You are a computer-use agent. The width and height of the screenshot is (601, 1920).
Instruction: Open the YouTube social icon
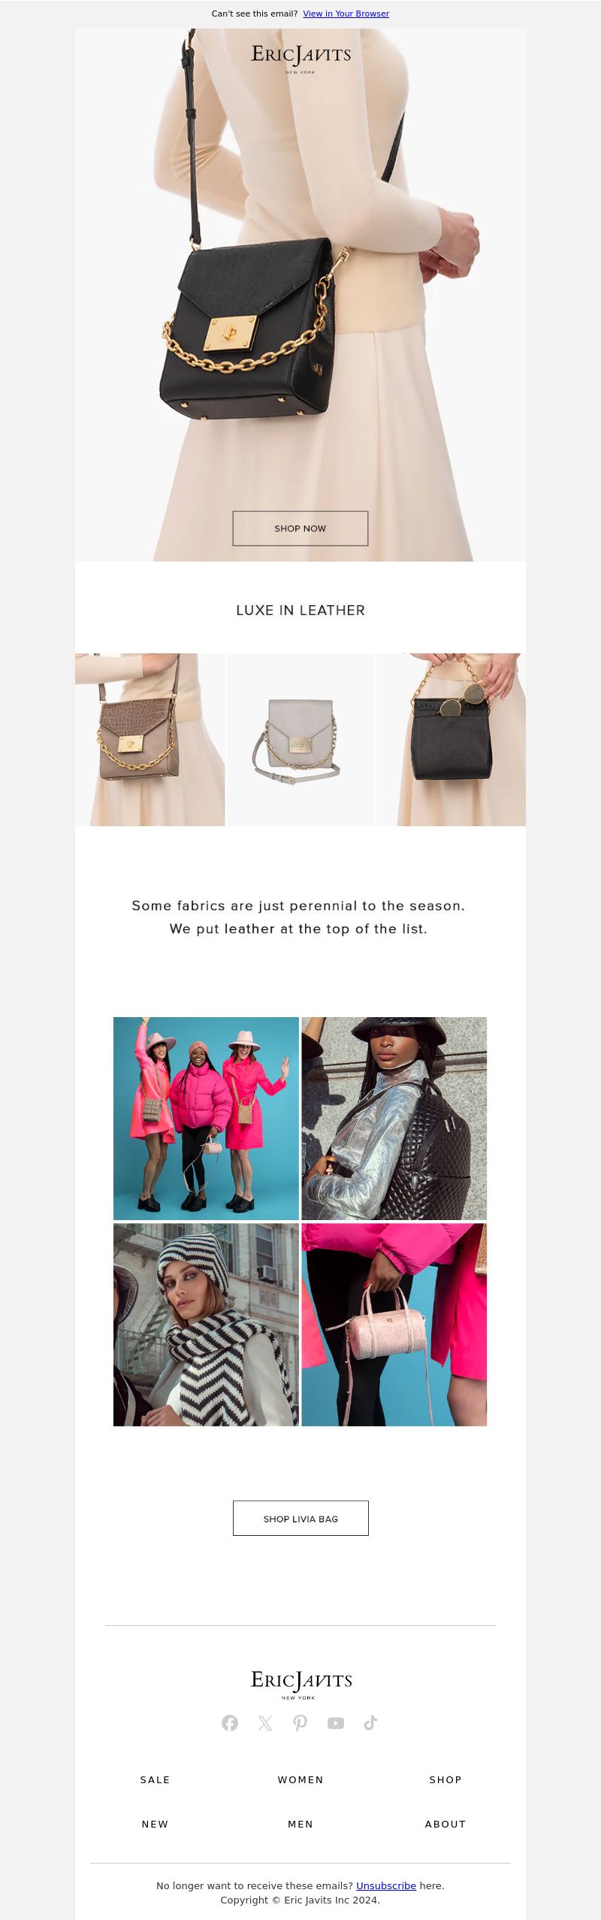point(336,1722)
